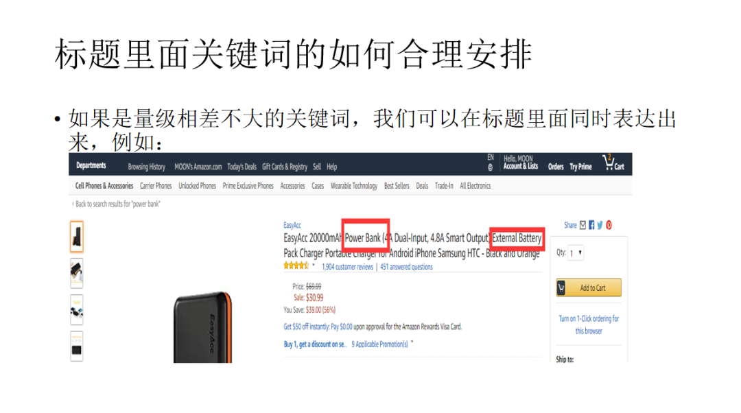The image size is (741, 413).
Task: Click the Add to Cart button
Action: [589, 287]
